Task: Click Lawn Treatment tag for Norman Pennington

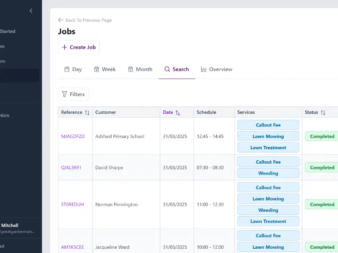Action: point(268,221)
